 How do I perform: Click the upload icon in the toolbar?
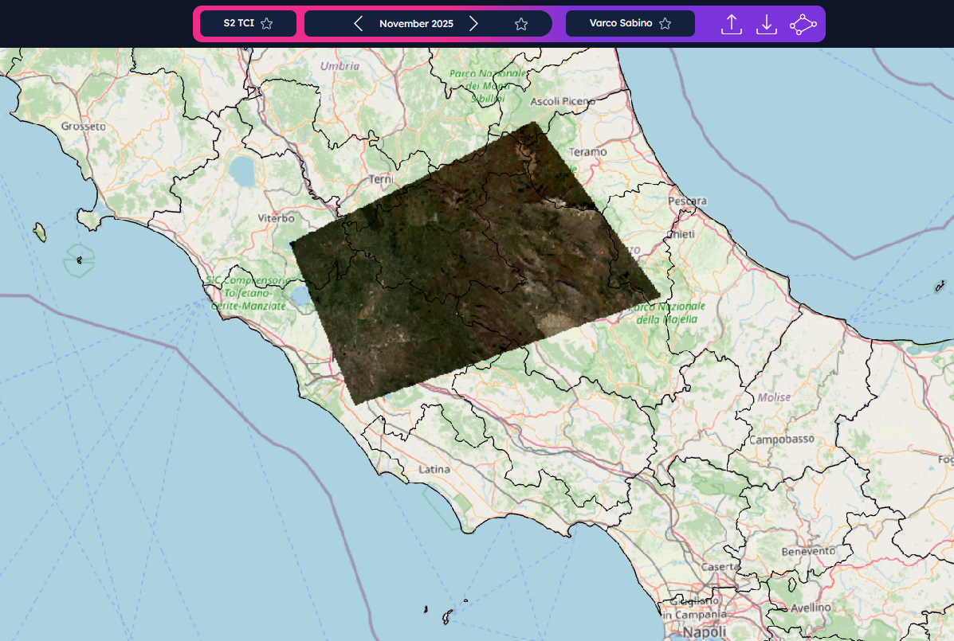(x=731, y=24)
